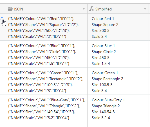Select JSON cell containing Colour Red
This screenshot has height=127, width=150.
click(x=44, y=27)
